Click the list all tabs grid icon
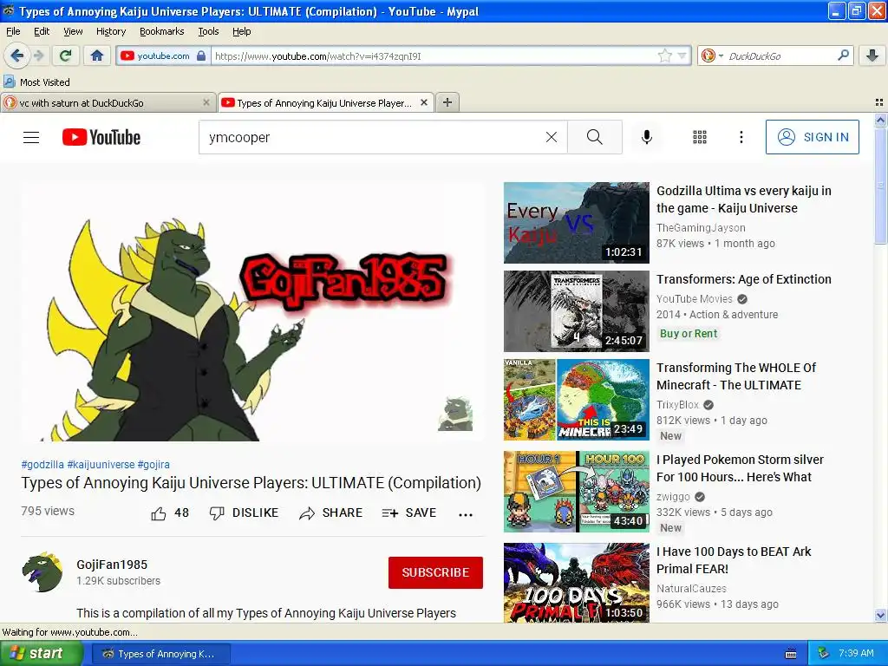This screenshot has height=666, width=888. pos(879,102)
